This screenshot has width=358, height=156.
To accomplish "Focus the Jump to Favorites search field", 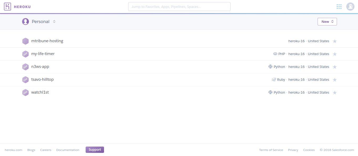I will coord(179,7).
